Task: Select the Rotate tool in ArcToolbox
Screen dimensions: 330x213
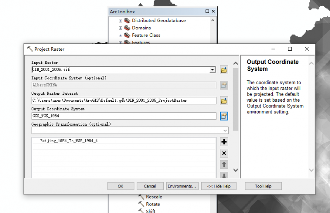Action: pyautogui.click(x=153, y=204)
